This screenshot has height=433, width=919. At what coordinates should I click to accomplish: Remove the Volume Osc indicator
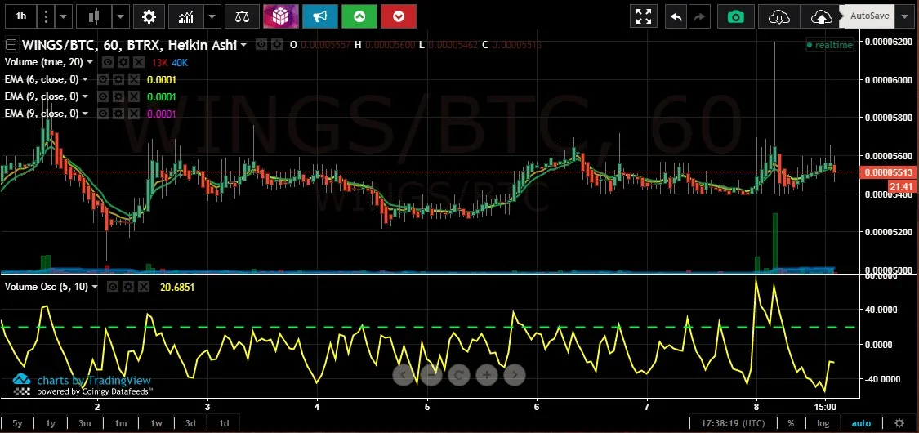[143, 287]
